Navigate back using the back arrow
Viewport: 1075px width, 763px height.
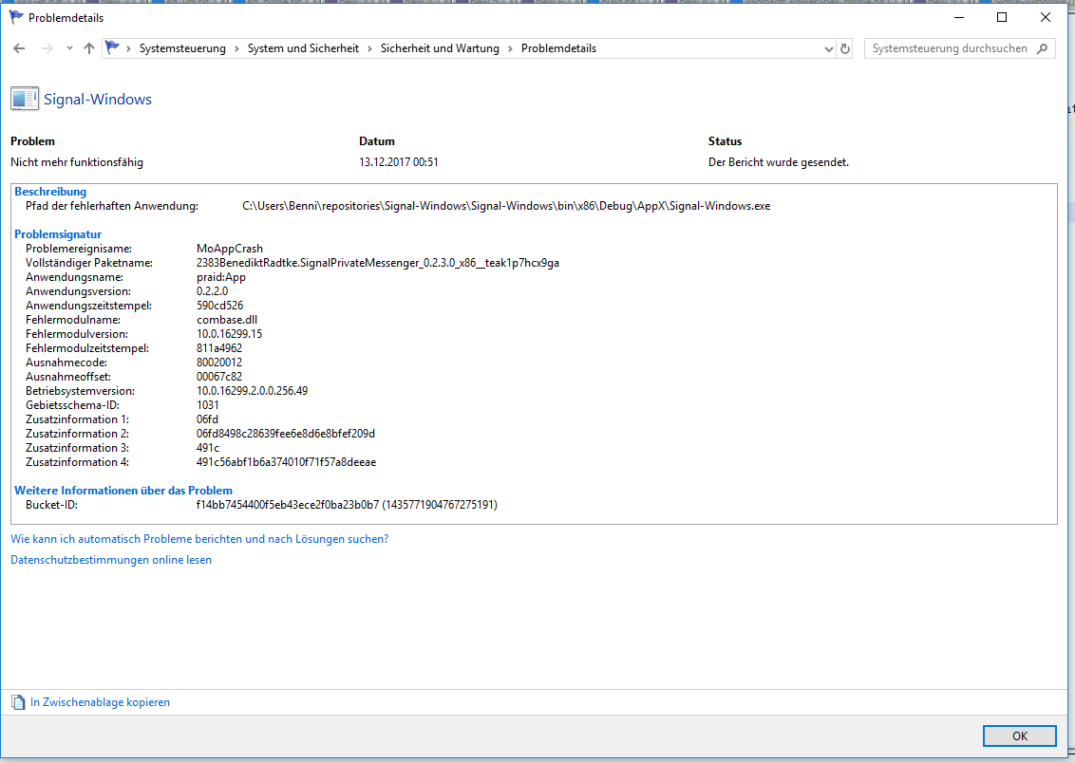19,48
